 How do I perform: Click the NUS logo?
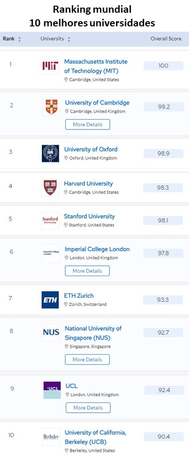tap(51, 332)
